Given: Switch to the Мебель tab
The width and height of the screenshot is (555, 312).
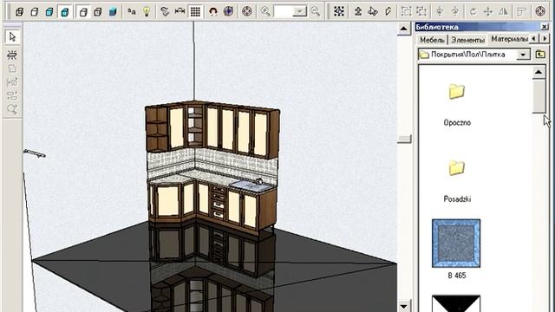Looking at the screenshot, I should 432,40.
